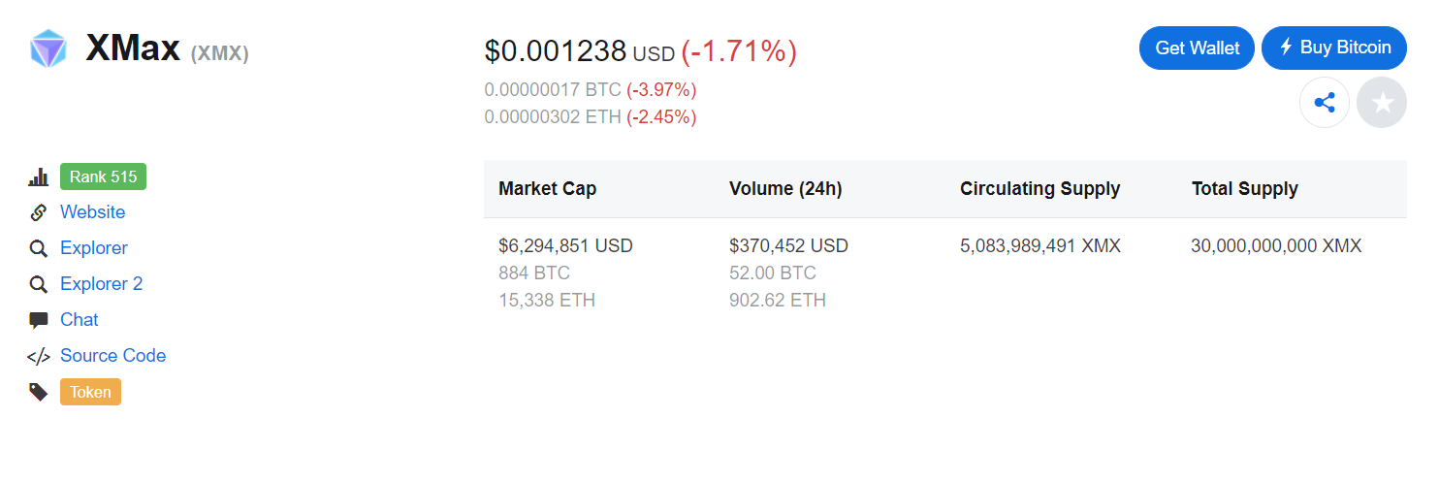Open the Explorer link
Image resolution: width=1439 pixels, height=482 pixels.
pyautogui.click(x=93, y=247)
